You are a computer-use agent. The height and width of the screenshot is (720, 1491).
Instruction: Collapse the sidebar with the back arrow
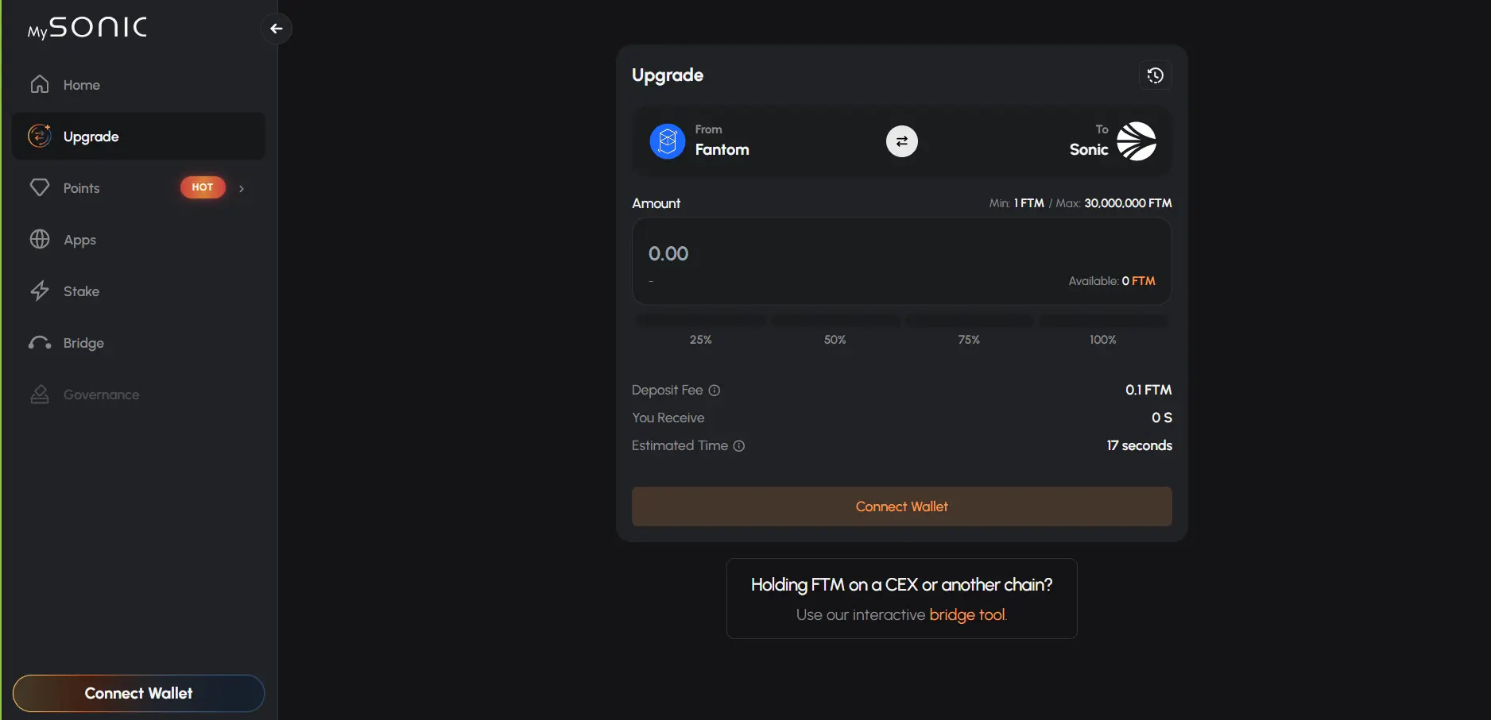point(277,29)
